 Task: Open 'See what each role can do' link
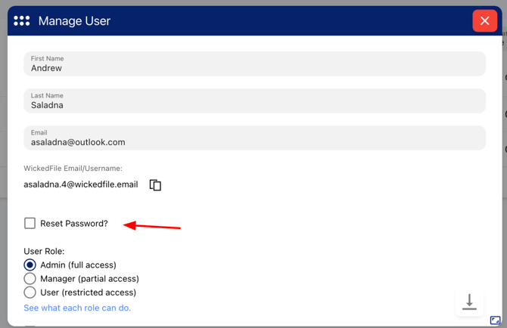pyautogui.click(x=77, y=308)
